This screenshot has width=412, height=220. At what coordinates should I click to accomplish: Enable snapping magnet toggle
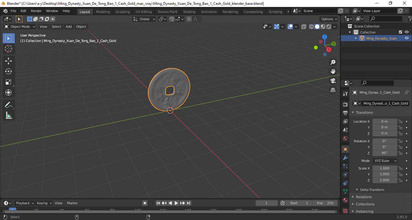click(172, 19)
